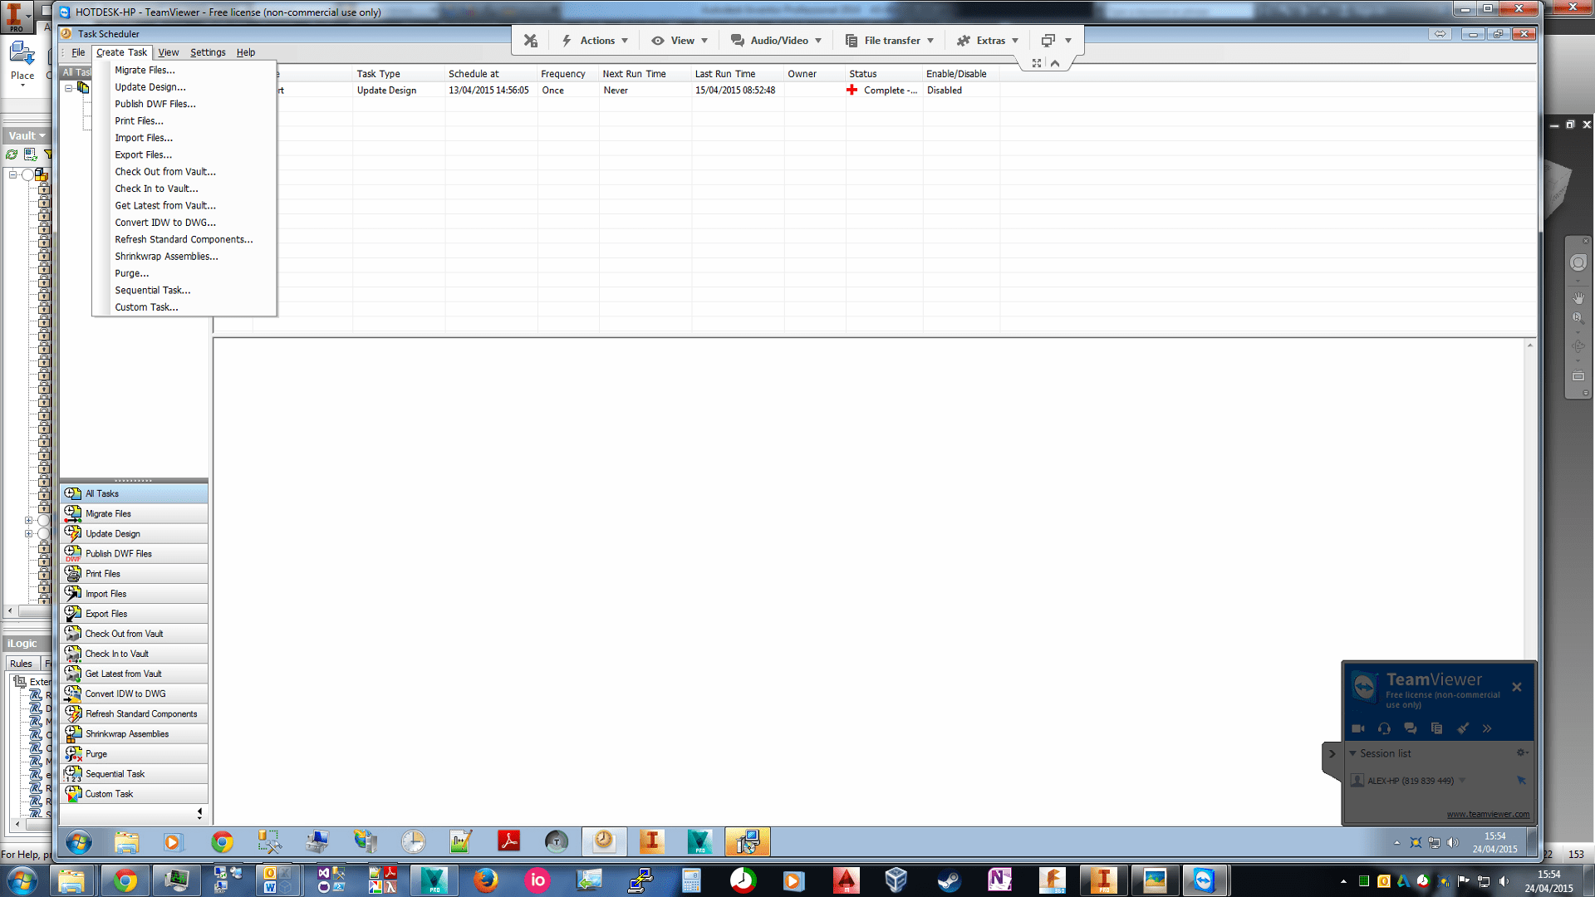Click the Migrate Files sidebar button
The image size is (1595, 897).
tap(134, 514)
